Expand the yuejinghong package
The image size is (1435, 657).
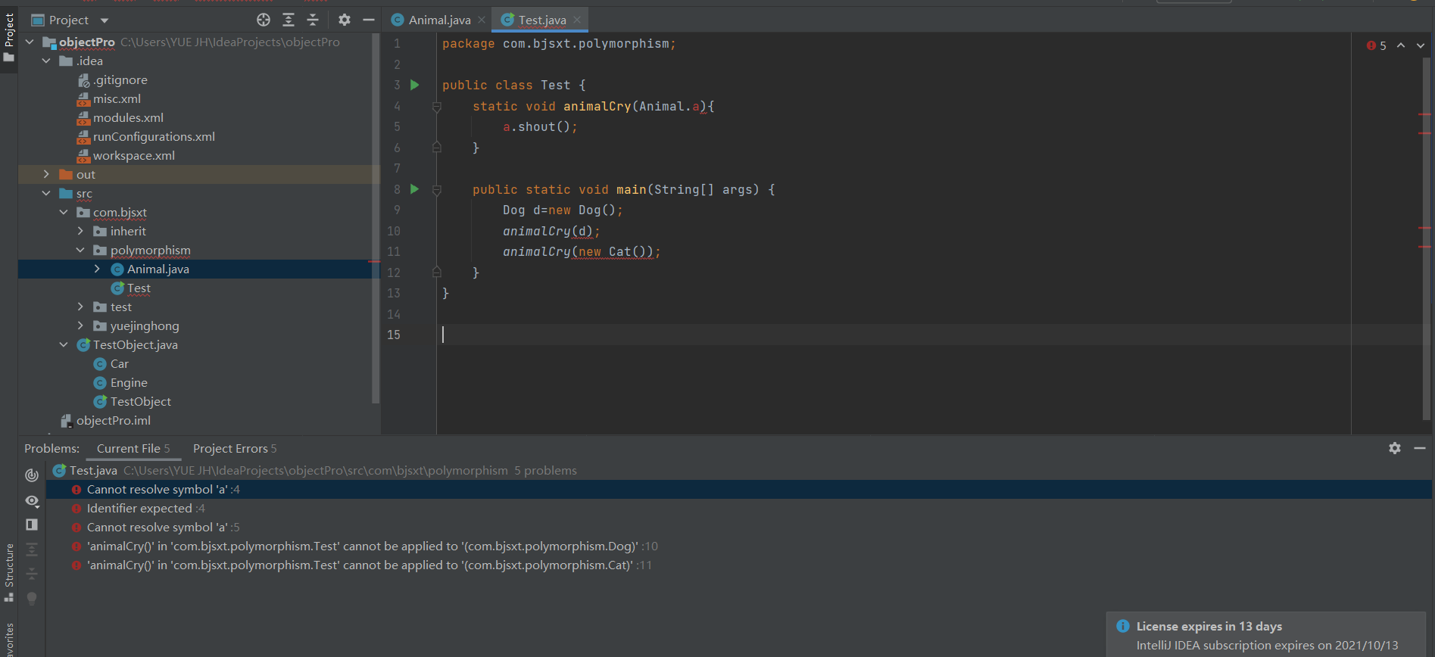click(x=81, y=325)
